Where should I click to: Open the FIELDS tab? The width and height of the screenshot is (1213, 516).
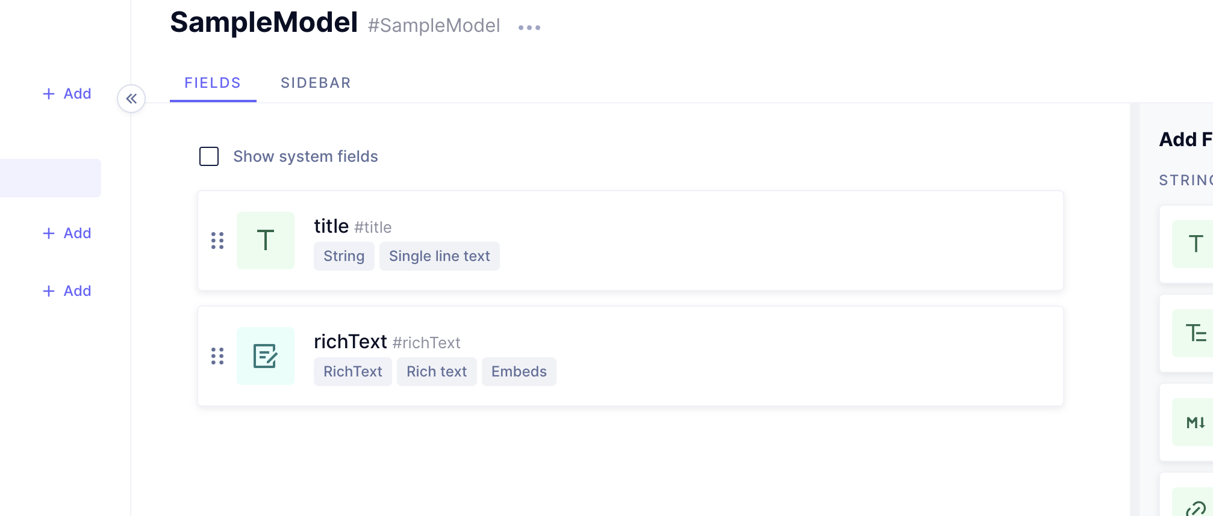(212, 82)
